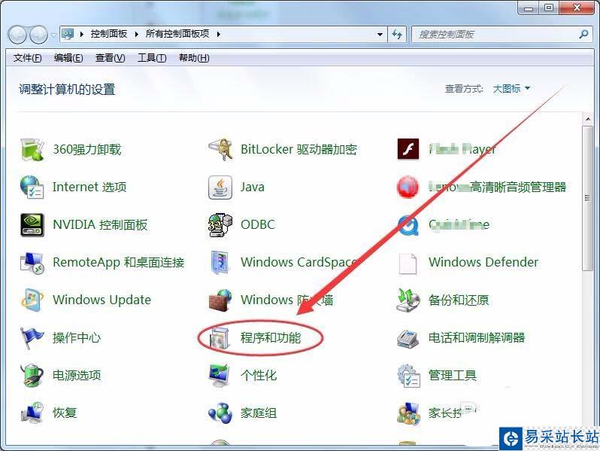This screenshot has width=600, height=451.
Task: Open the 操作中心 flag icon
Action: pos(32,338)
